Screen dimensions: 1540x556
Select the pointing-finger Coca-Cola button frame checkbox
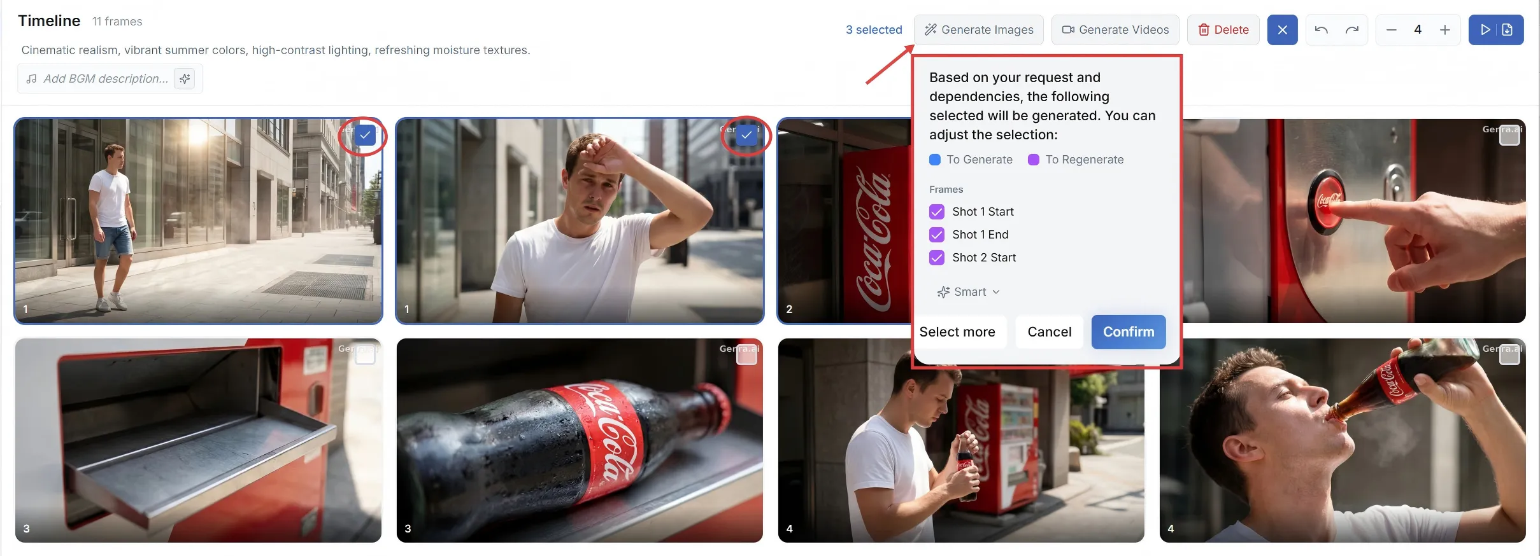[x=1509, y=136]
